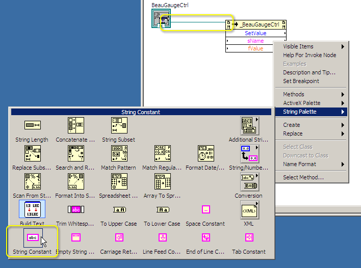
Task: Select the To Lower Case icon
Action: 163,209
